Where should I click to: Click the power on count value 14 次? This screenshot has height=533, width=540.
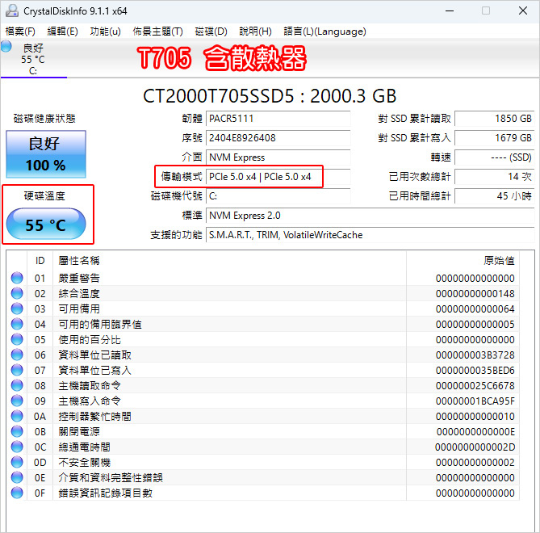point(495,177)
